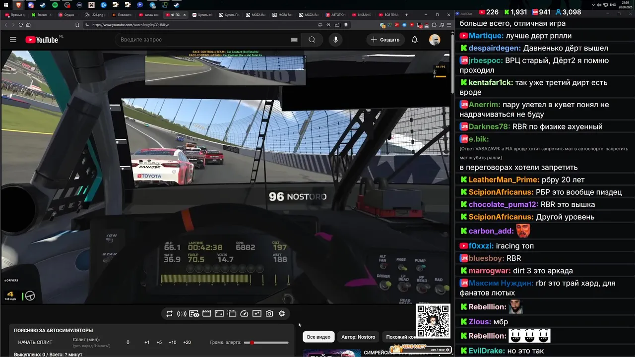This screenshot has height=357, width=635.
Task: Open the player toolbar gear settings
Action: 282,314
